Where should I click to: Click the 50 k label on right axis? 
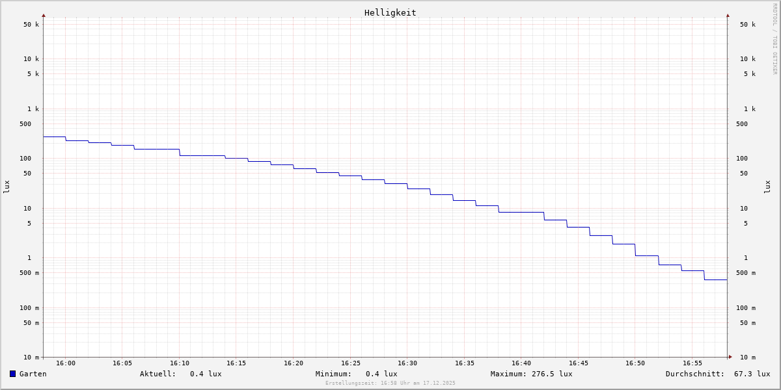point(748,25)
